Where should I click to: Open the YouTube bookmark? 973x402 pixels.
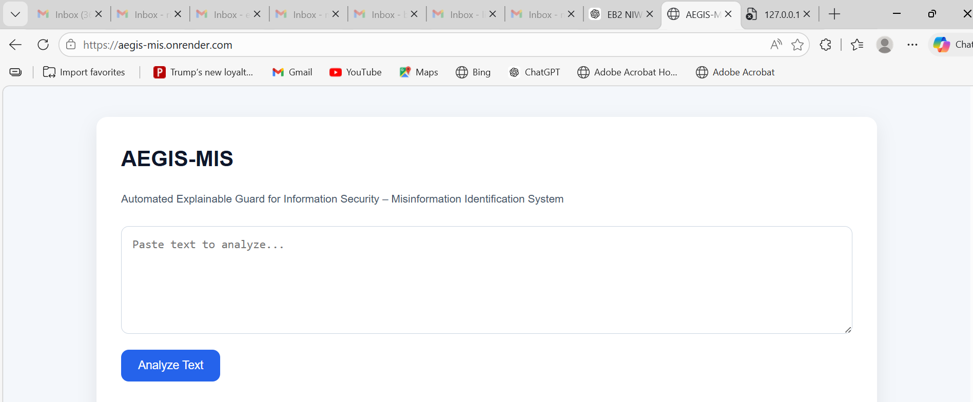pyautogui.click(x=356, y=72)
